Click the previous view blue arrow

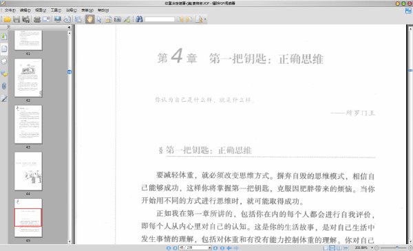coord(229,248)
